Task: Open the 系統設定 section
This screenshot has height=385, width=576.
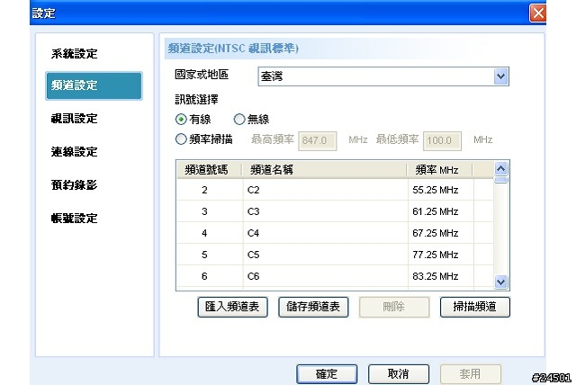Action: 74,54
